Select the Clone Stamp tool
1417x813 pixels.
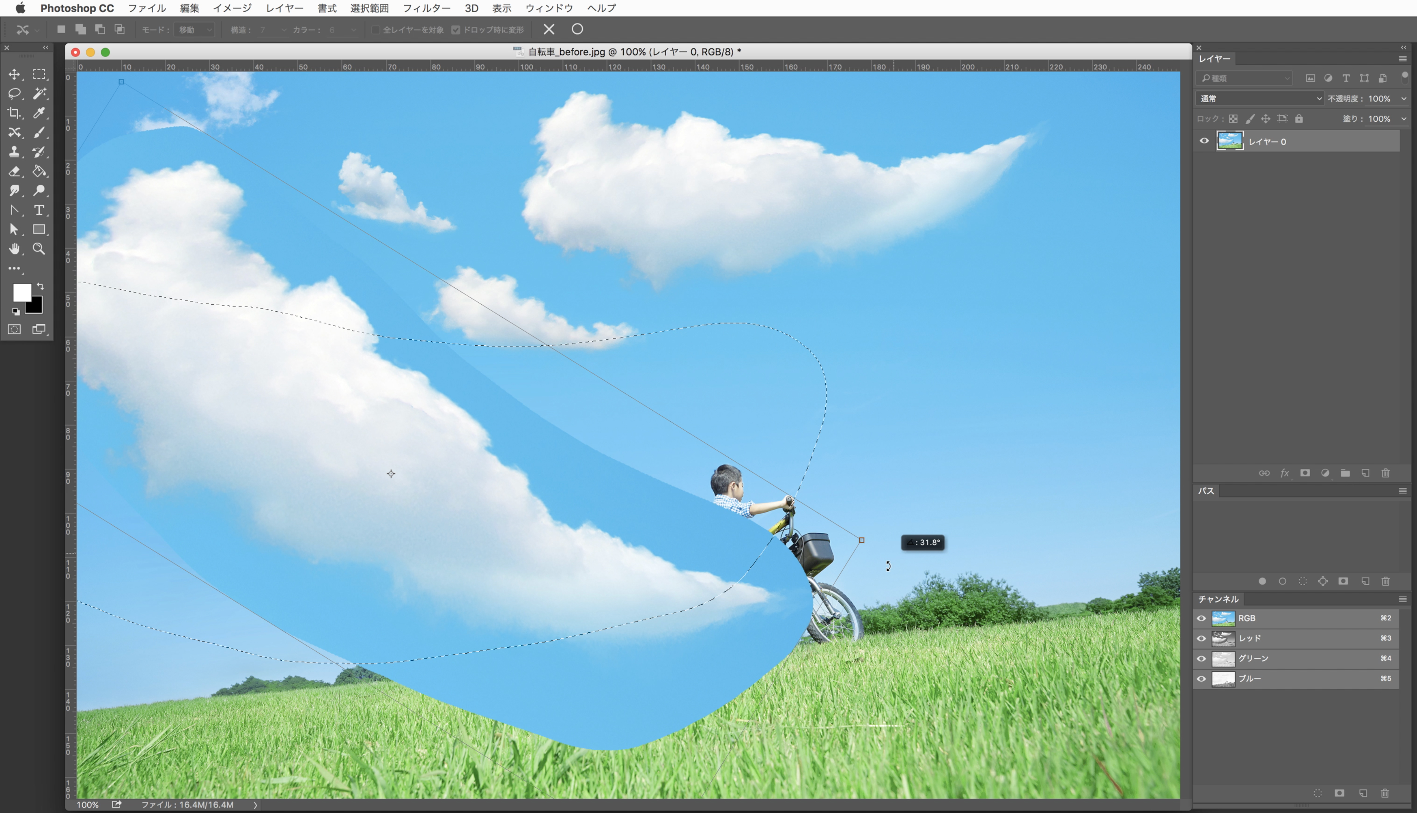14,152
